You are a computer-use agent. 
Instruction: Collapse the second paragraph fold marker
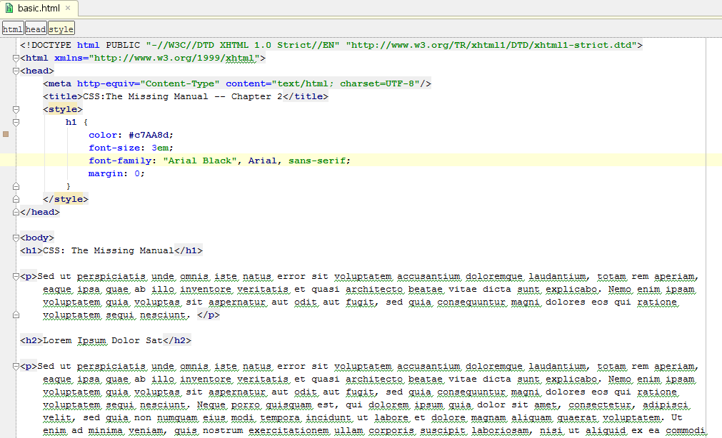[16, 366]
